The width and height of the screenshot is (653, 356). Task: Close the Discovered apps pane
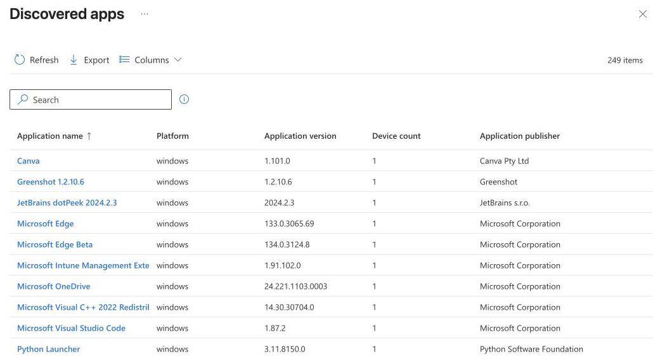click(643, 14)
